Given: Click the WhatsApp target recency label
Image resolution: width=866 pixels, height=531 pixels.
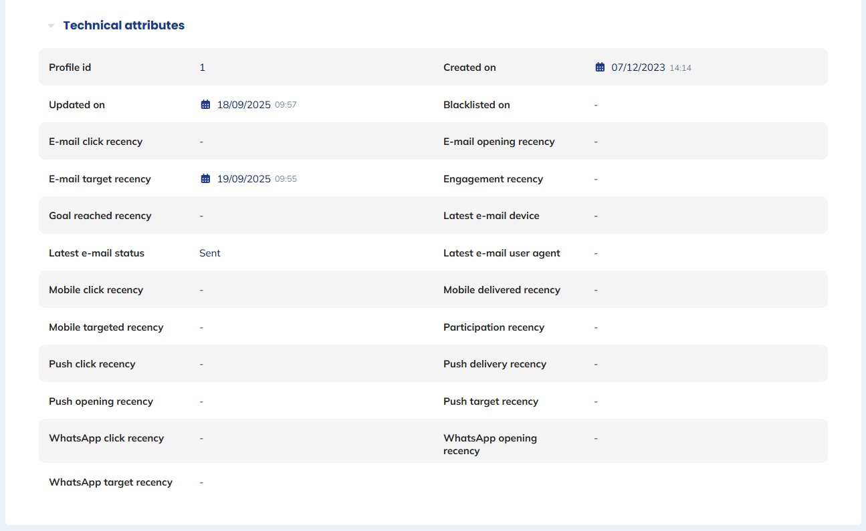Looking at the screenshot, I should 110,482.
